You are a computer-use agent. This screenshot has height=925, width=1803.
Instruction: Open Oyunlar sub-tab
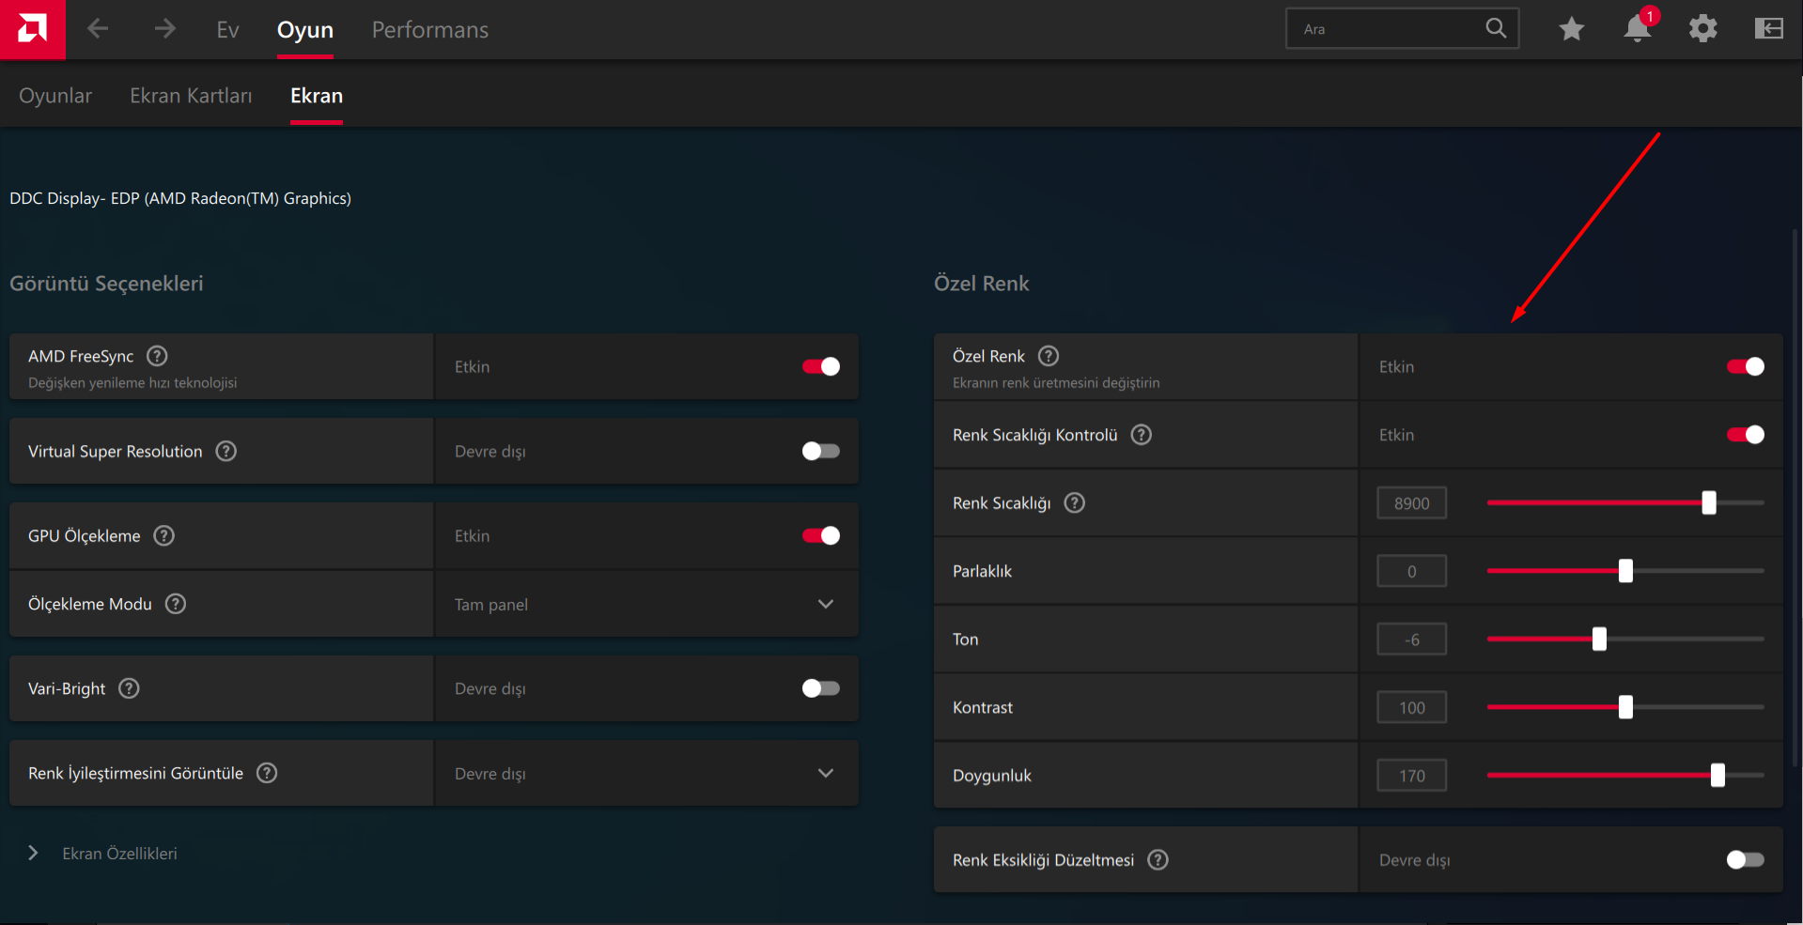coord(55,96)
